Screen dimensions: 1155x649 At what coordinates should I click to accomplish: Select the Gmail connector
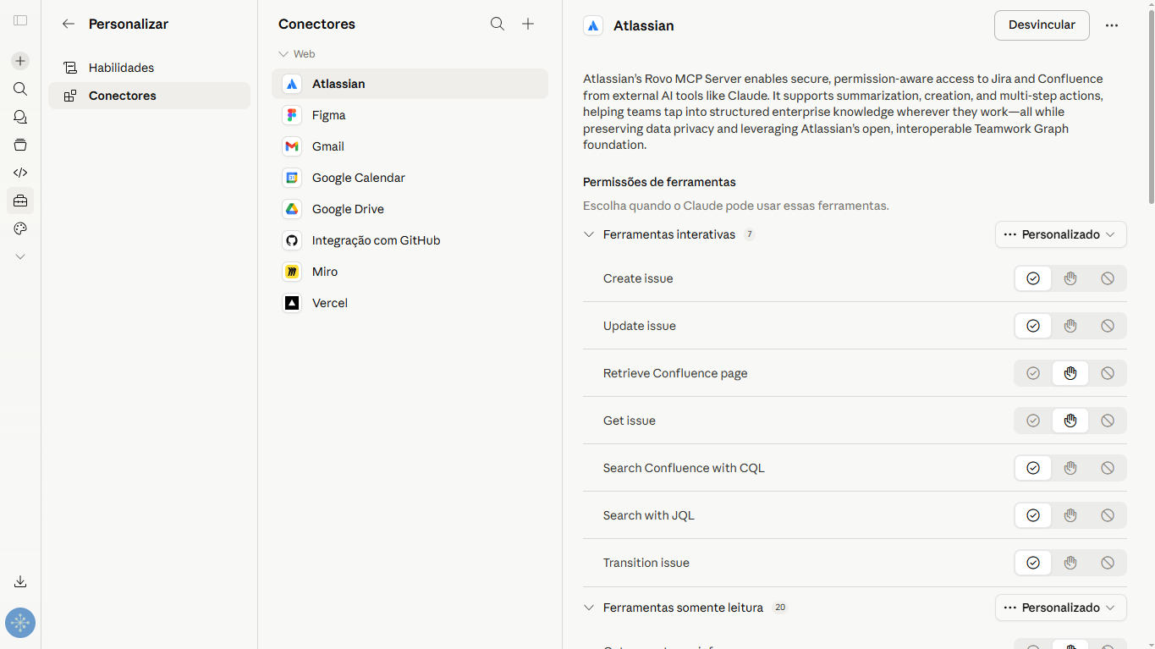[410, 146]
